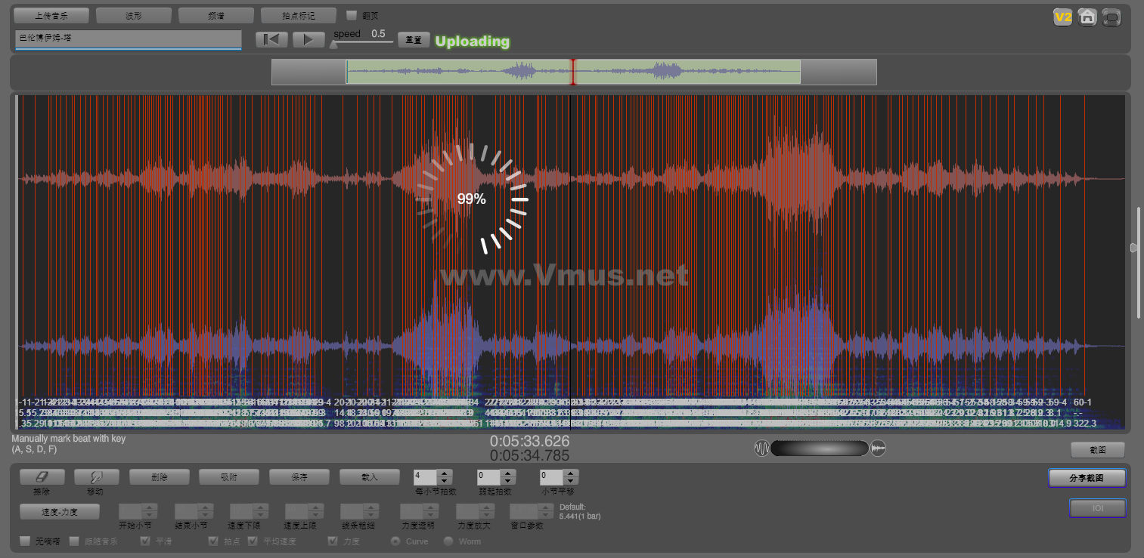The height and width of the screenshot is (558, 1144).
Task: Decrease 小节平移 using the down arrow
Action: tap(571, 481)
